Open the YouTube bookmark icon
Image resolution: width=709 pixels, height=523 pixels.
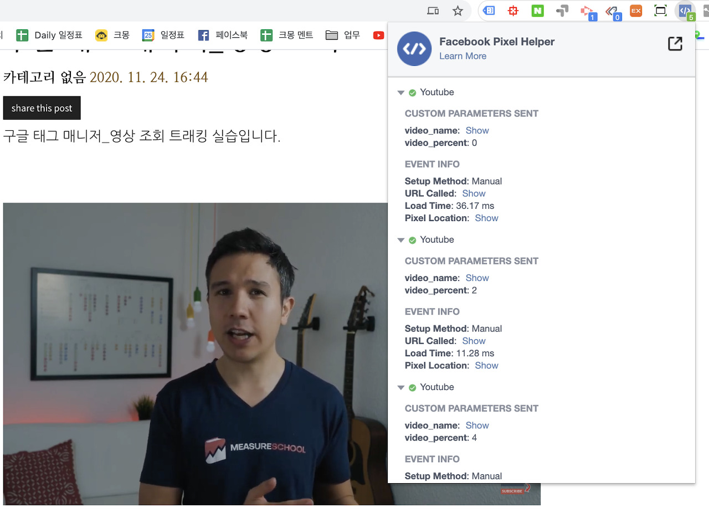379,35
